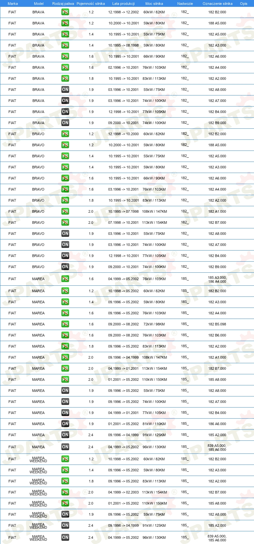Petrol icon in MAREA 185 A3.000, 186 A4.000 row
The width and height of the screenshot is (254, 544).
pos(65,279)
